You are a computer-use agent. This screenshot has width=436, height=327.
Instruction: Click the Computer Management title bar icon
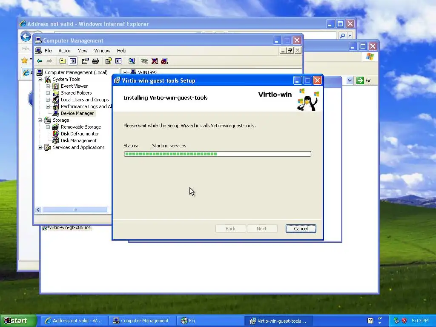pos(38,40)
